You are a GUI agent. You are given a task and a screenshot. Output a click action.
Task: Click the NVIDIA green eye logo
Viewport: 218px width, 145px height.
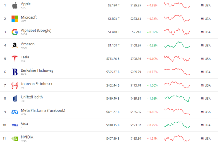click(15, 139)
